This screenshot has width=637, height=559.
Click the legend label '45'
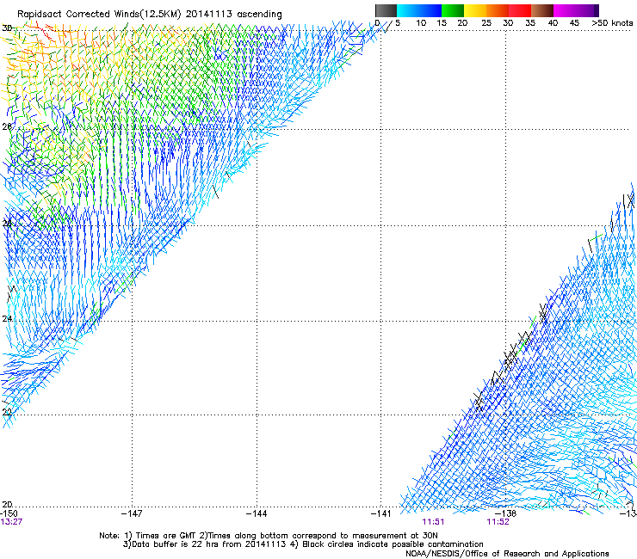[x=574, y=23]
